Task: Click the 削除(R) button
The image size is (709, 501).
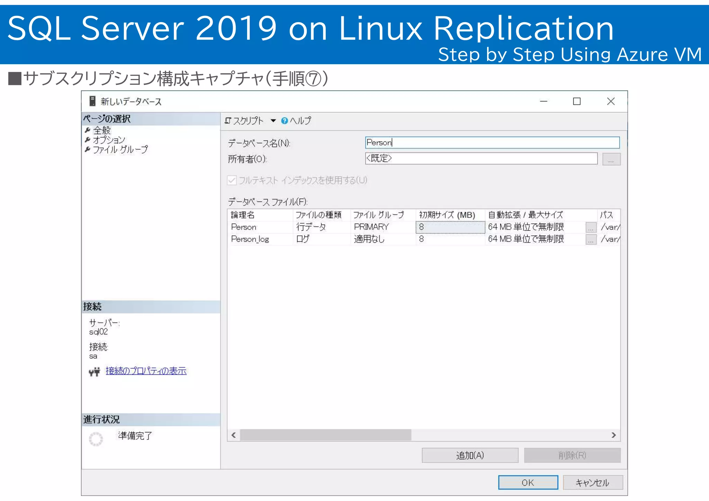Action: 572,456
